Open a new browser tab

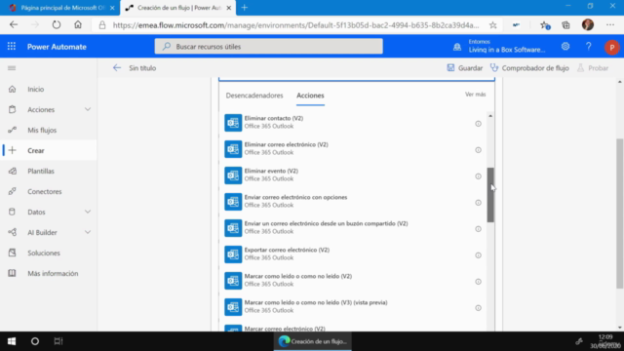coord(245,8)
